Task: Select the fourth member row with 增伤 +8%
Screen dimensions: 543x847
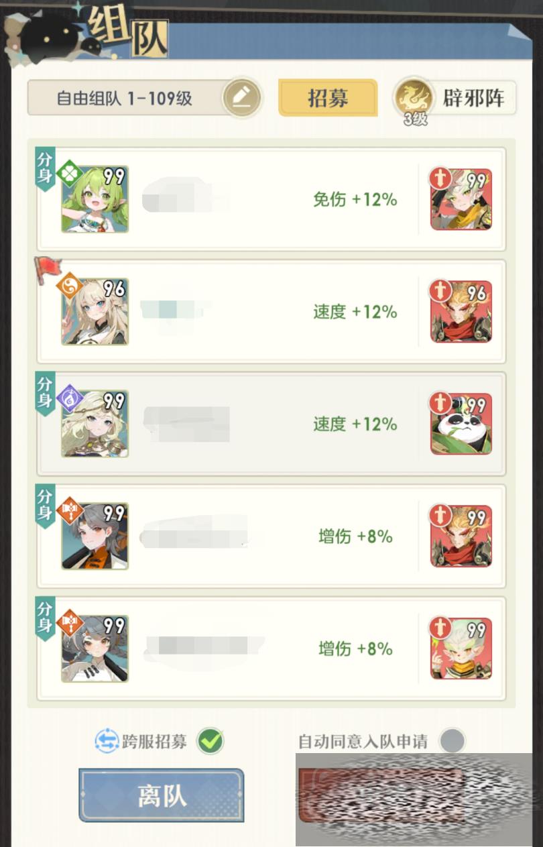Action: (x=271, y=536)
